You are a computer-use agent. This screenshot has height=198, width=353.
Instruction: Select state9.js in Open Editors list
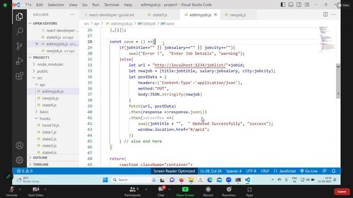[54, 37]
